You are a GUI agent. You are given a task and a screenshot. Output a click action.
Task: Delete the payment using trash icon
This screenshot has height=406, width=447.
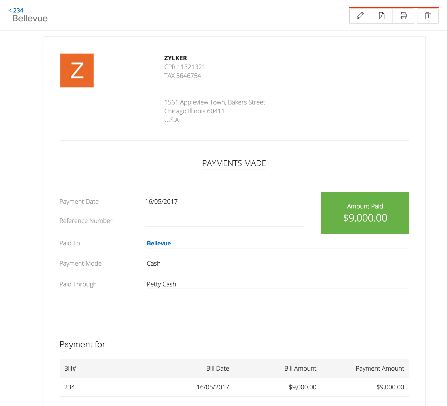427,16
